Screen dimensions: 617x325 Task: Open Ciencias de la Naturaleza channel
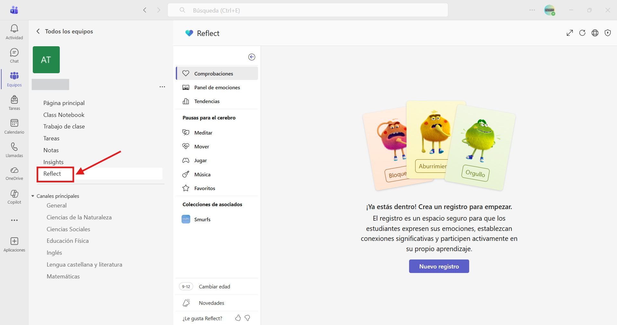tap(79, 217)
